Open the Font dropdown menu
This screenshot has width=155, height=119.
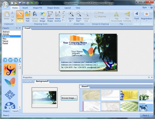(x=137, y=21)
